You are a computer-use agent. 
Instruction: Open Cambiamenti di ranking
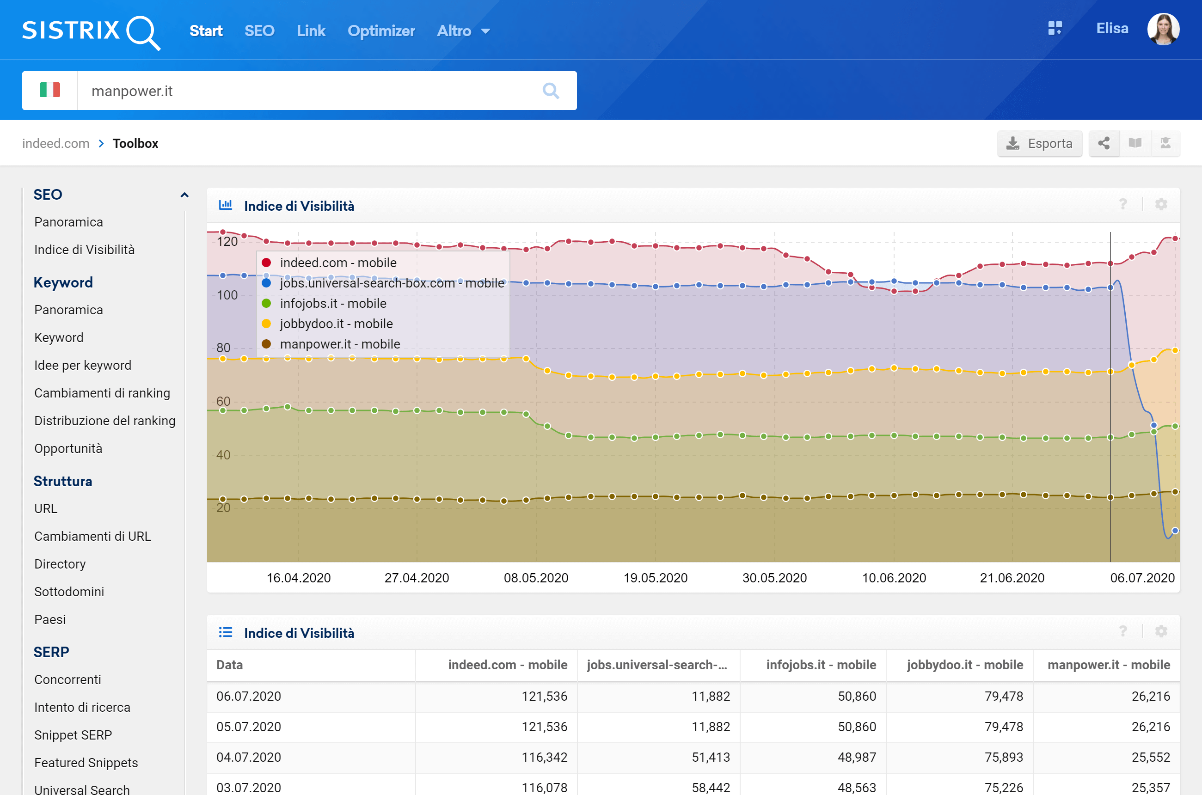point(102,393)
